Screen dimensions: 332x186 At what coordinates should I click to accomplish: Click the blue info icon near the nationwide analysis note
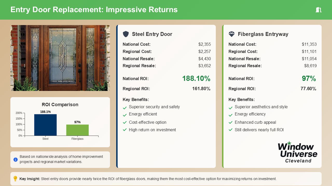[16, 160]
